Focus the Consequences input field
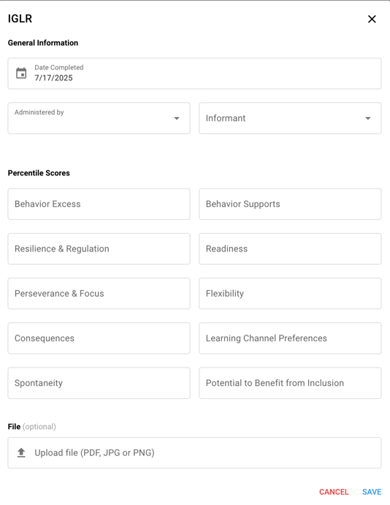Screen dimensions: 390x505 click(x=99, y=338)
